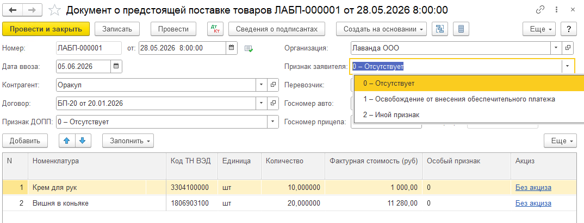The image size is (584, 223).
Task: Move row down with blue arrow
Action: 83,141
